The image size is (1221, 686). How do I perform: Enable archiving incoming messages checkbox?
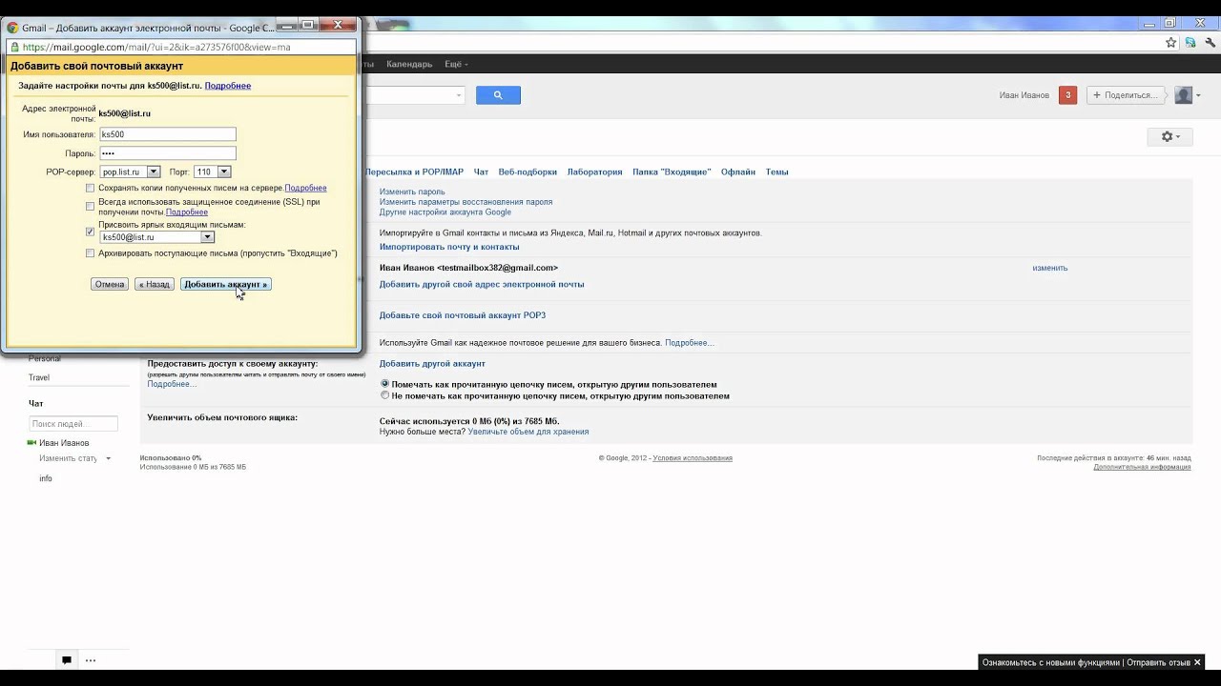coord(91,253)
